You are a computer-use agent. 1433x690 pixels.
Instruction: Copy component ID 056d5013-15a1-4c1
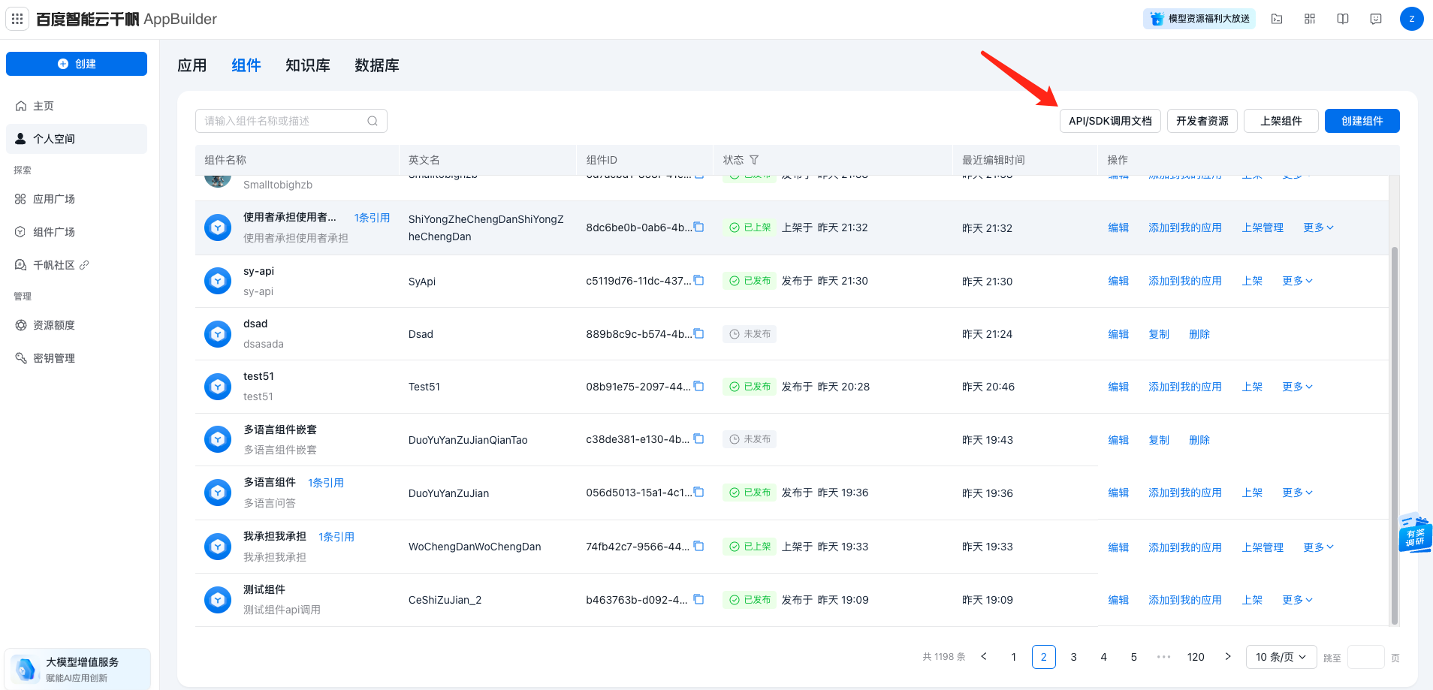pos(698,492)
